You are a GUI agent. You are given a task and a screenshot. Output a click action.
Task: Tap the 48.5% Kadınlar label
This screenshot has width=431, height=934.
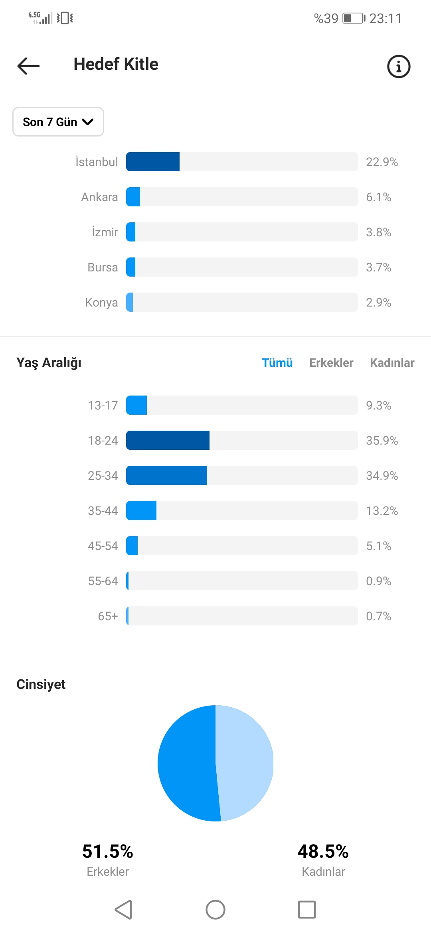click(x=323, y=859)
